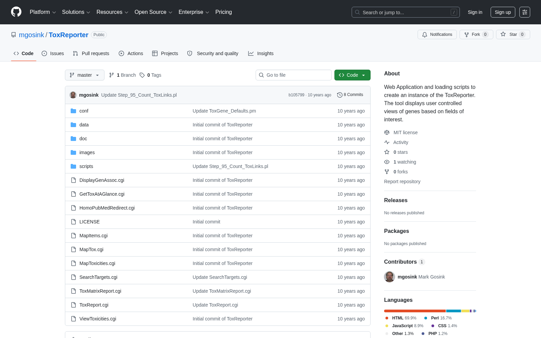Switch to the Actions tab

(131, 53)
